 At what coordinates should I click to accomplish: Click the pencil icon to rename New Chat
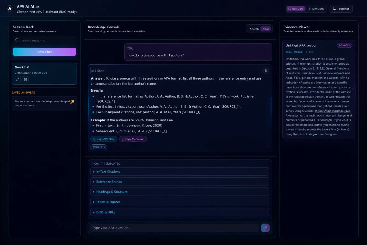18,79
